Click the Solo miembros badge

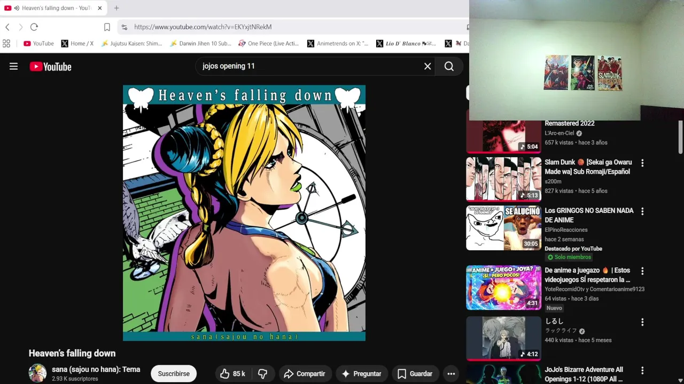pos(569,257)
